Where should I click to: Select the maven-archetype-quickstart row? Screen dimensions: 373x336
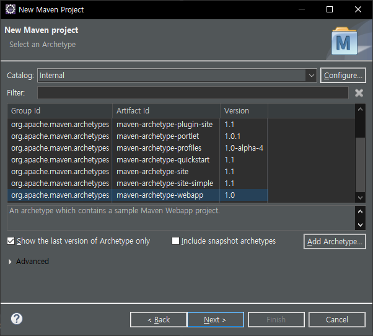pos(138,160)
